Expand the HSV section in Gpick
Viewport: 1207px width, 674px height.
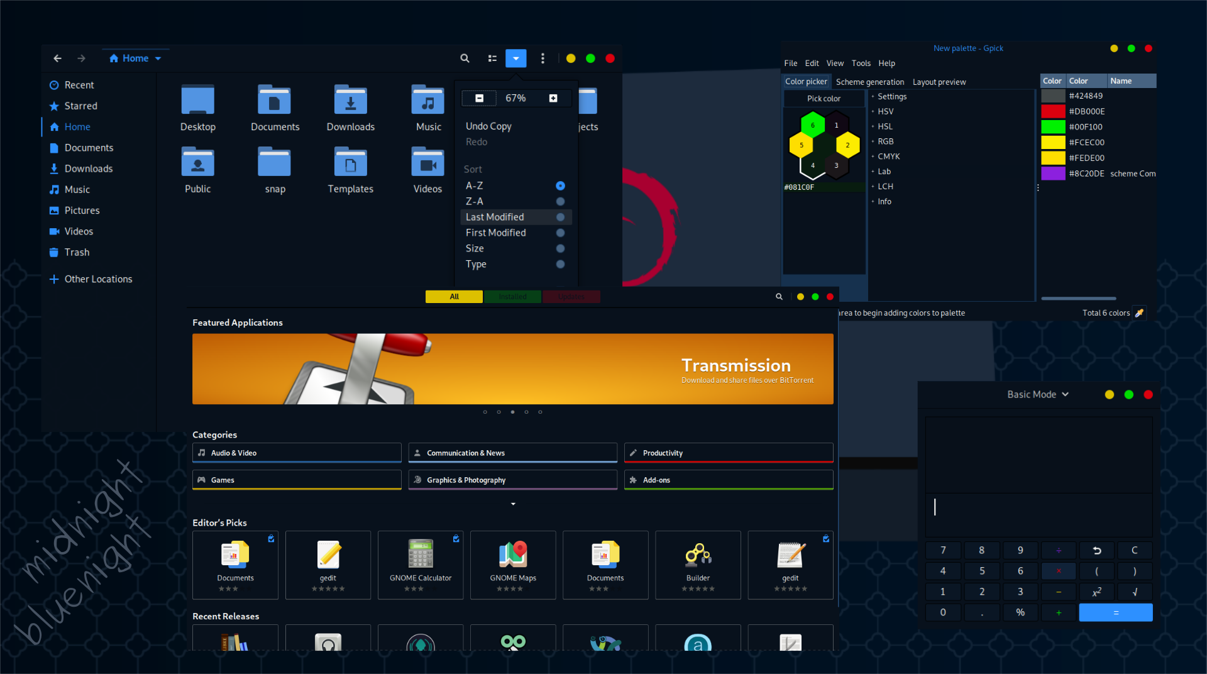pyautogui.click(x=885, y=111)
